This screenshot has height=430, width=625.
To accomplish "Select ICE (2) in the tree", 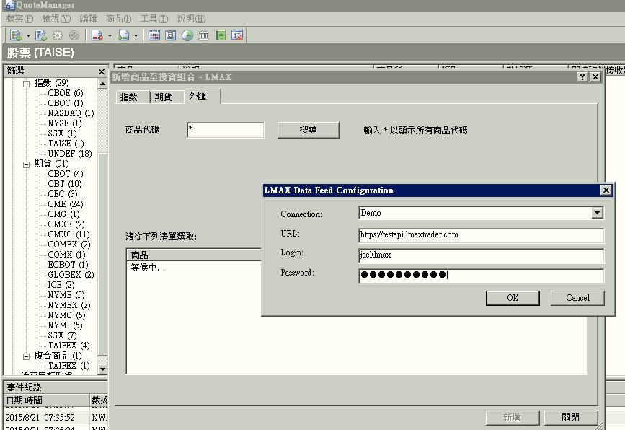I will (x=61, y=285).
